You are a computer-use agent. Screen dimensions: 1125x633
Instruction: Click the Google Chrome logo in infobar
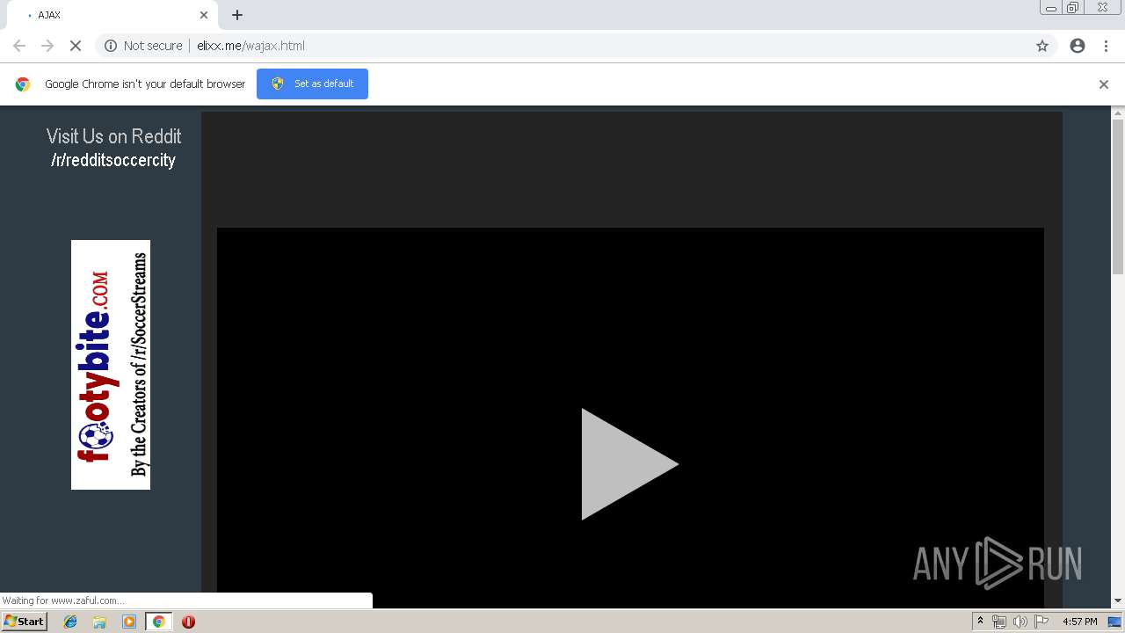(x=23, y=84)
